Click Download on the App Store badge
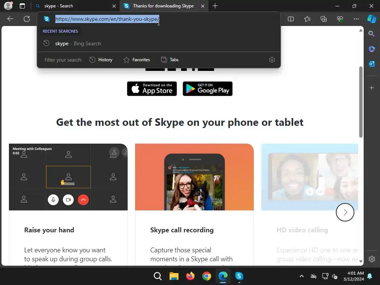 pyautogui.click(x=152, y=89)
